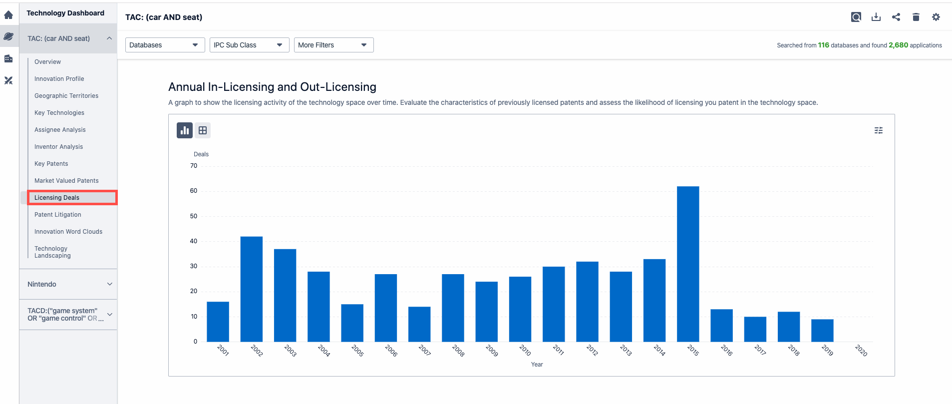Switch chart to table grid view
This screenshot has width=952, height=404.
pos(203,130)
